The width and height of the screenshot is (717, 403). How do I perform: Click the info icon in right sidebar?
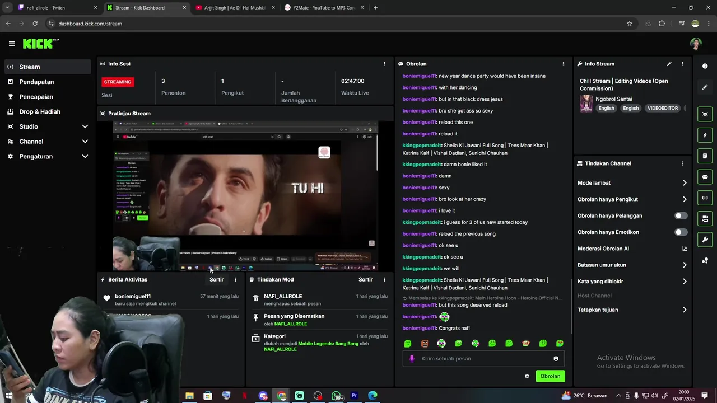(705, 66)
